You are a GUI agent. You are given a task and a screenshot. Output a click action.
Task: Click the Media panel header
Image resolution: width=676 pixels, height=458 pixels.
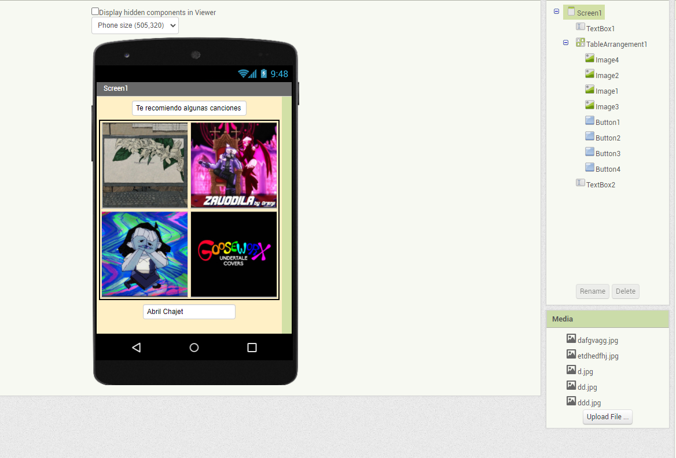click(x=608, y=319)
